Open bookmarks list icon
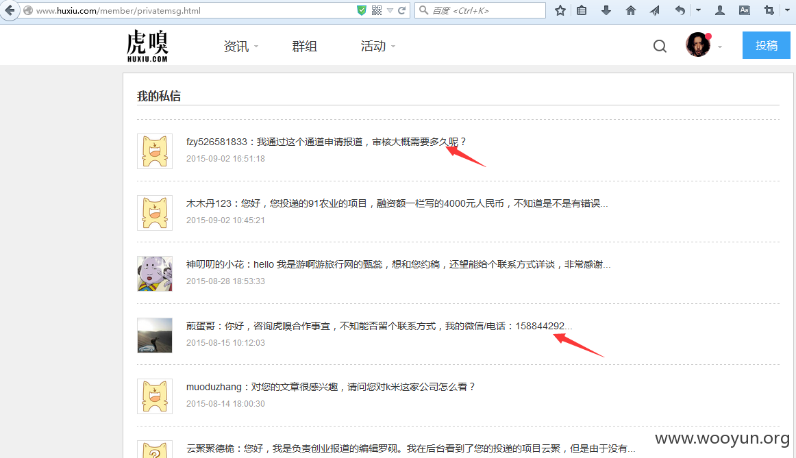This screenshot has width=796, height=458. tap(582, 10)
